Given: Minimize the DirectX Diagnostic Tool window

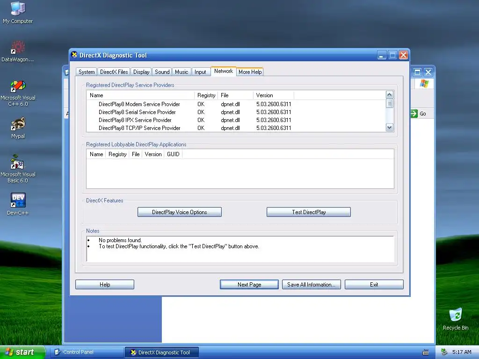Looking at the screenshot, I should [381, 55].
